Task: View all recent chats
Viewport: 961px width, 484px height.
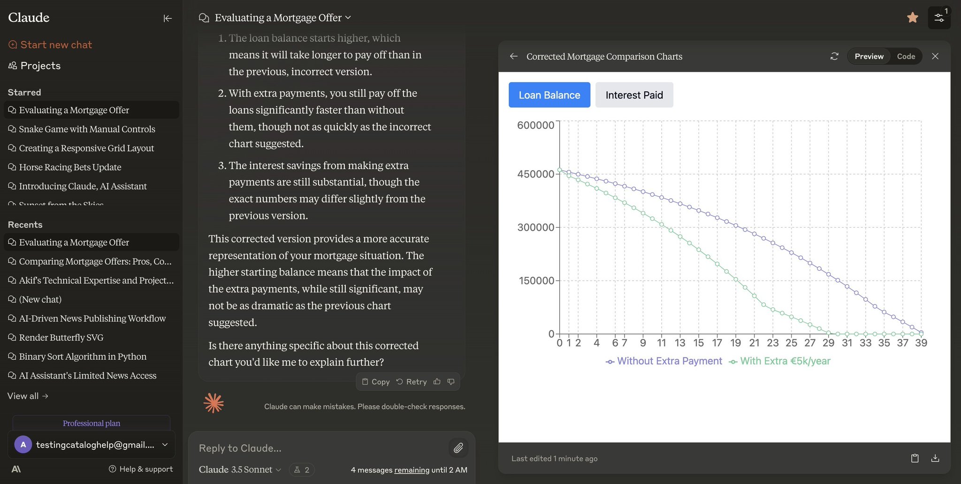Action: [x=28, y=396]
